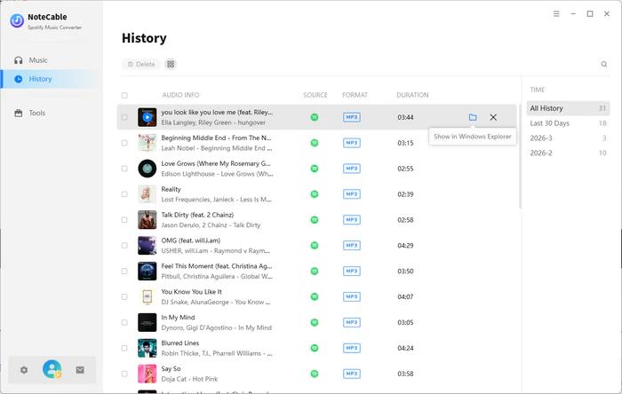Click Spotify source icon for Beginning Middle End
This screenshot has width=622, height=394.
click(315, 143)
